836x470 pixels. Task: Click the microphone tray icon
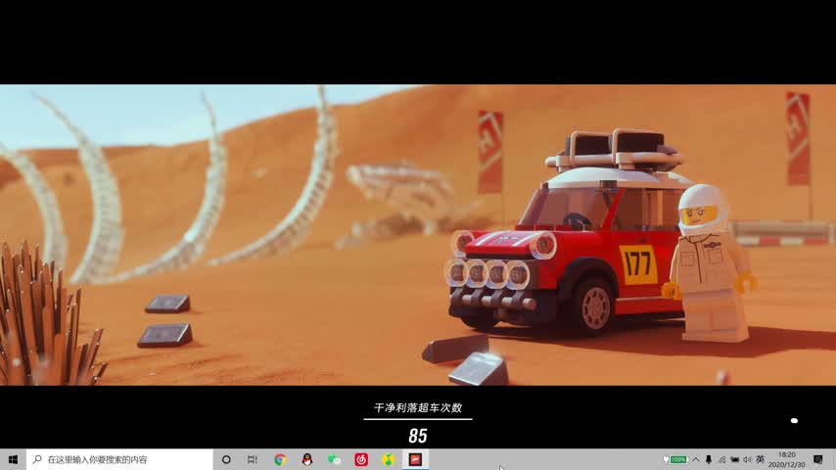(x=709, y=459)
